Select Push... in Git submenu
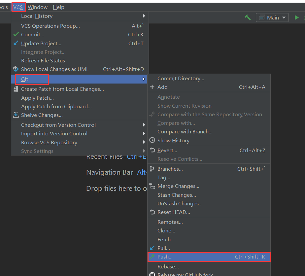Screen dimensions: 305x276 (x=209, y=257)
